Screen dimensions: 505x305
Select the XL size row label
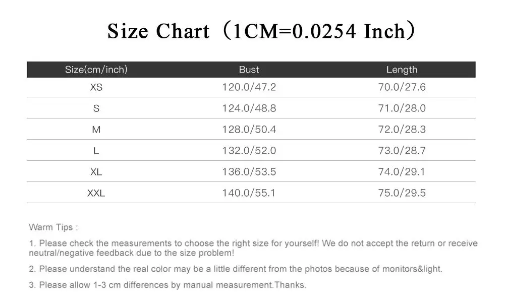coord(96,172)
